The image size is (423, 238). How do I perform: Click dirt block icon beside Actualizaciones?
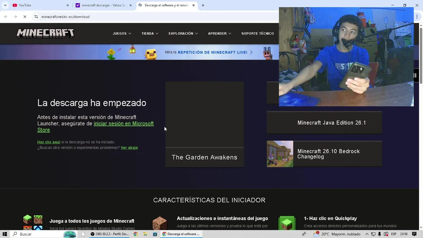tap(160, 223)
